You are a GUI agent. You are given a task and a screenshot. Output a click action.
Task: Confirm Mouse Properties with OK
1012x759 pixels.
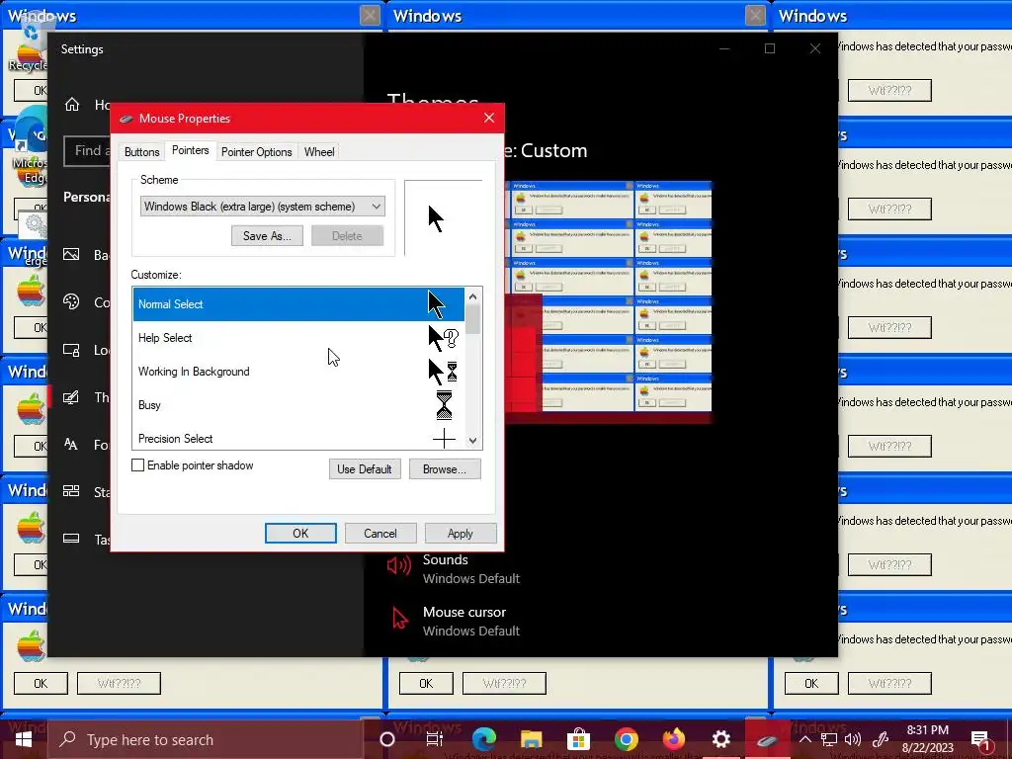click(300, 533)
